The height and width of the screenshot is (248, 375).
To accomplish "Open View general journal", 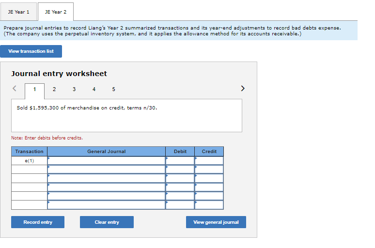I will tap(216, 222).
